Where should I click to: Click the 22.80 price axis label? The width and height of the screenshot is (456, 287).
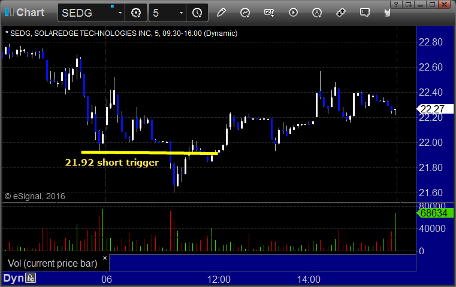(430, 42)
